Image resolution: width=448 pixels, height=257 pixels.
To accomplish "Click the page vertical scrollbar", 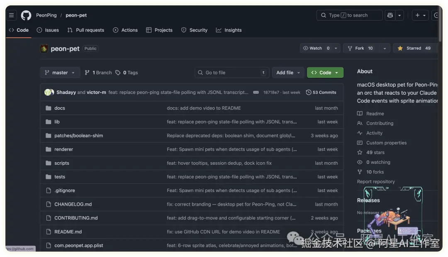I will (440, 23).
